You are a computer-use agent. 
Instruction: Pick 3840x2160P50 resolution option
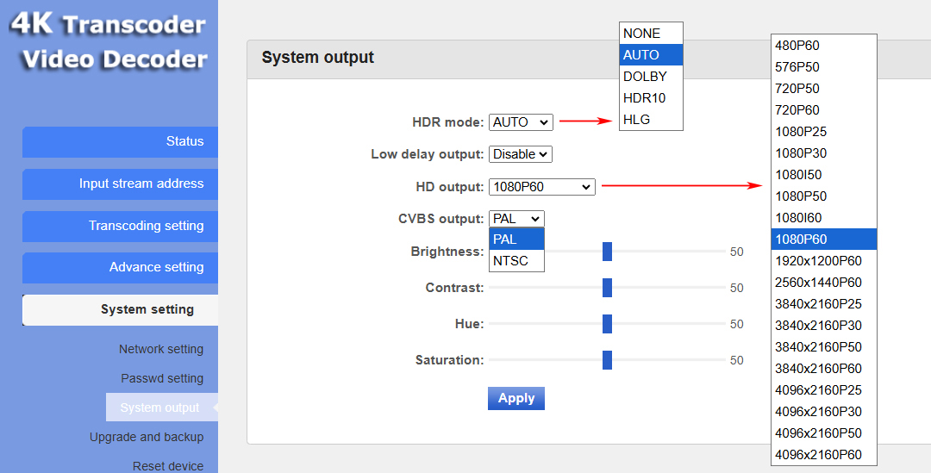click(x=824, y=346)
